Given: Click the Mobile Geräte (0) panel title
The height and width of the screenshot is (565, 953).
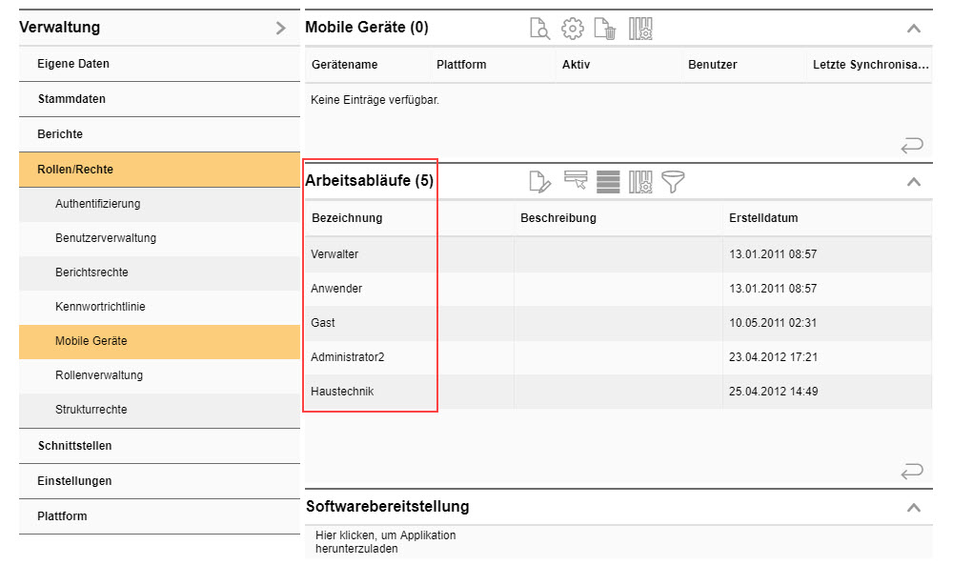Looking at the screenshot, I should coord(367,28).
